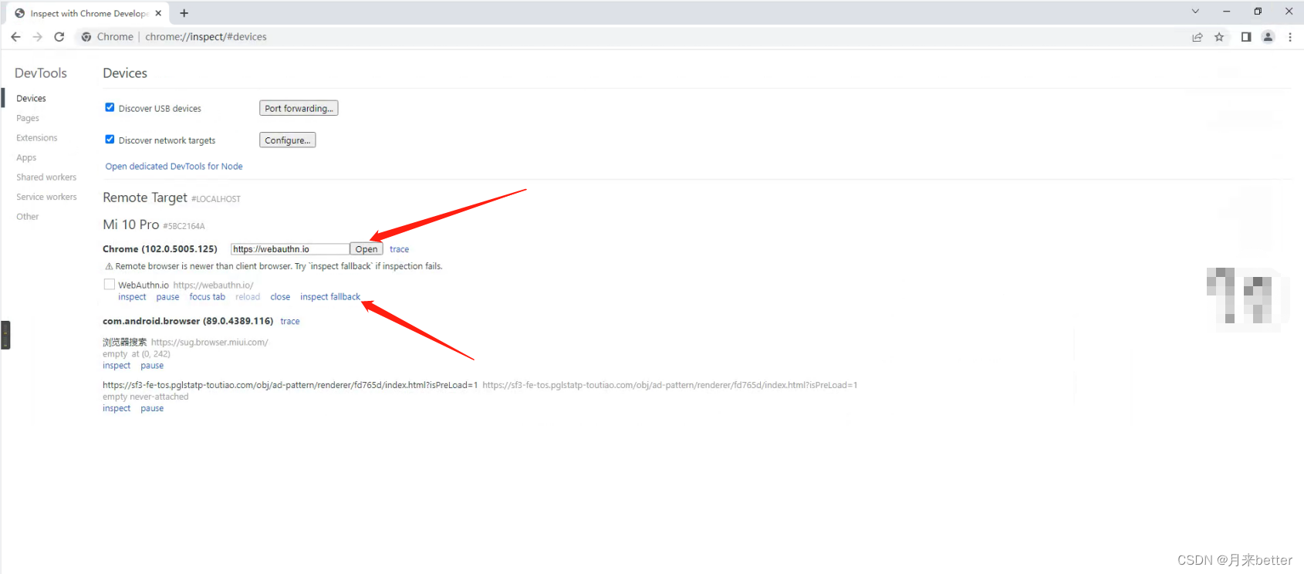This screenshot has height=574, width=1304.
Task: Toggle the browser side panel icon
Action: pyautogui.click(x=1246, y=36)
